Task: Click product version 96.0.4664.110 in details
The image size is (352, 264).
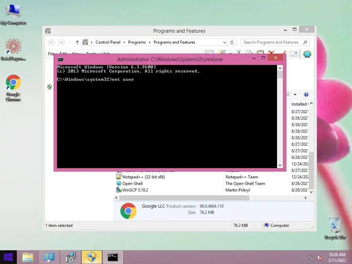Action: tap(211, 206)
